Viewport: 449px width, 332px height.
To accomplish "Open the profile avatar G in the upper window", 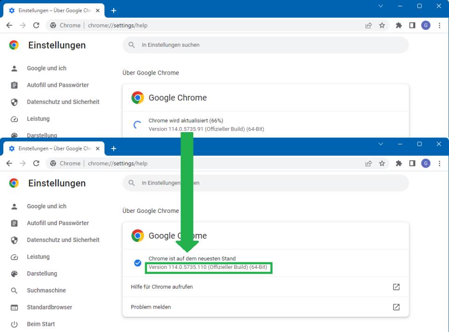I will (426, 26).
